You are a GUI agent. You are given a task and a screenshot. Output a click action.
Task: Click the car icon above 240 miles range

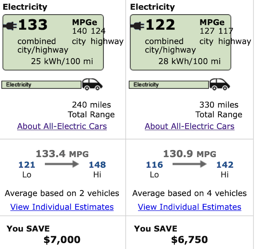pos(92,84)
